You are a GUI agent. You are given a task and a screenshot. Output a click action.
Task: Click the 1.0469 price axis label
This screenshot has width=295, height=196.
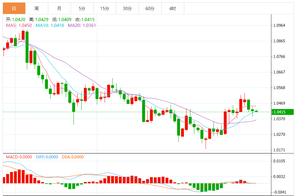279,103
